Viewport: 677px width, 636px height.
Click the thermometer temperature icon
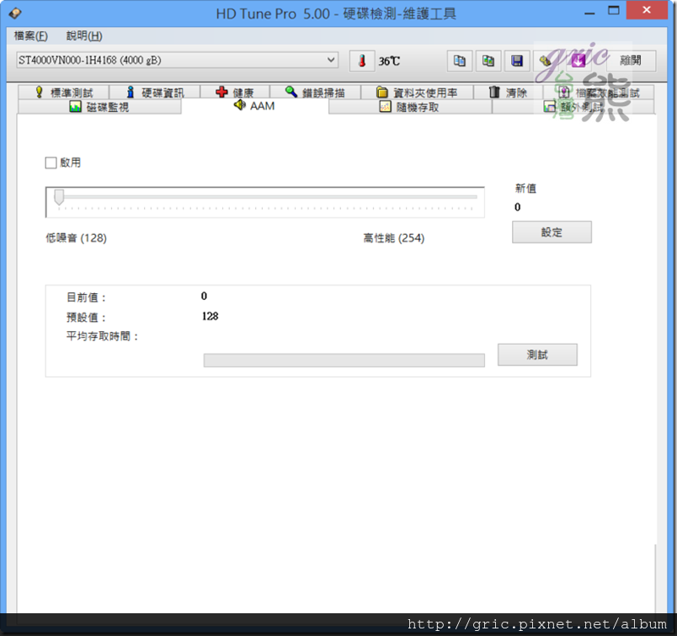(362, 61)
